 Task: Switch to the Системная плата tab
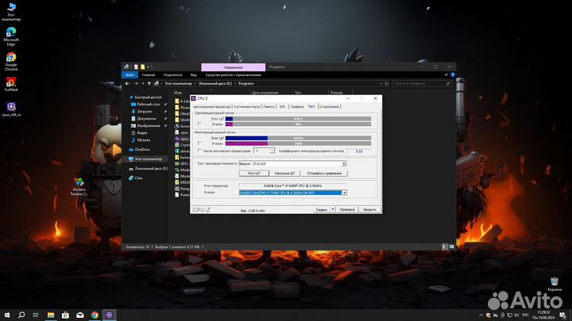[x=246, y=105]
